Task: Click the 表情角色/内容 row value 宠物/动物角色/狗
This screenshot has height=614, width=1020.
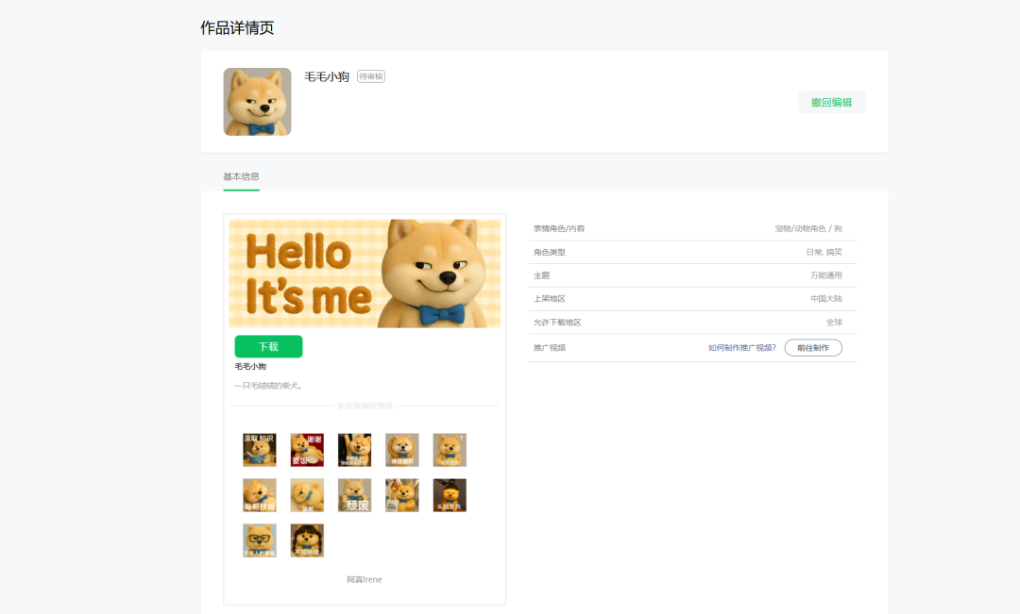Action: (804, 227)
